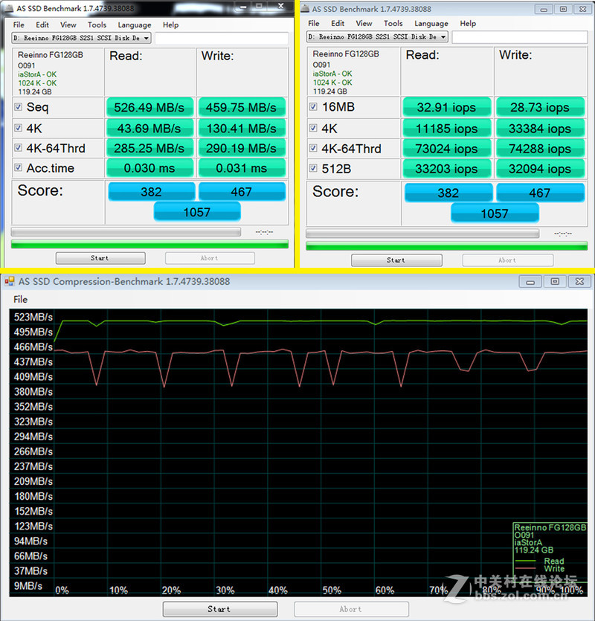Maximize the right AS SSD Benchmark window
This screenshot has height=621, width=595.
coord(563,9)
